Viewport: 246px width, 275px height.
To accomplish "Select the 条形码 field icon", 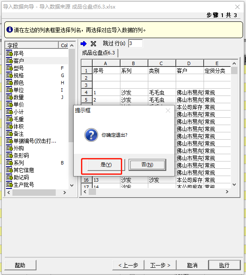I will point(9,155).
